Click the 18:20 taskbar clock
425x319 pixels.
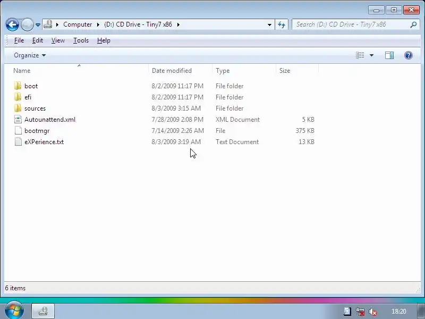tap(399, 312)
